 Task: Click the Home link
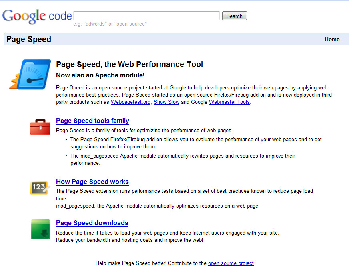coord(332,39)
